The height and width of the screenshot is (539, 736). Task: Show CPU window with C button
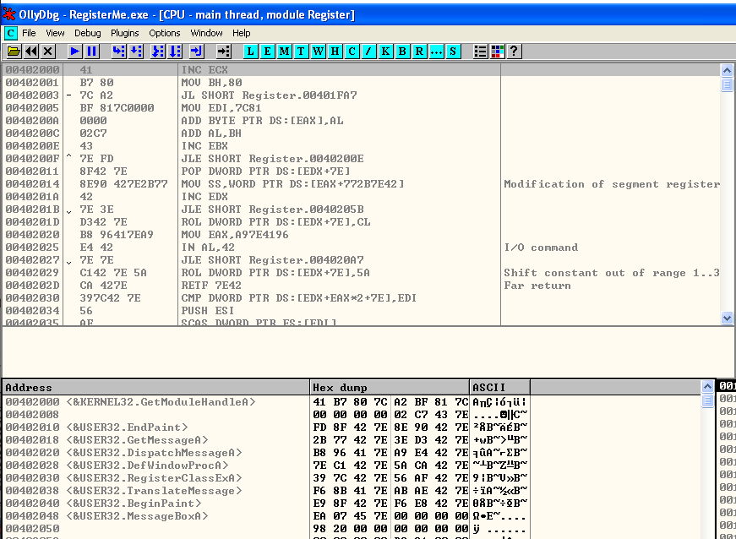tap(352, 52)
